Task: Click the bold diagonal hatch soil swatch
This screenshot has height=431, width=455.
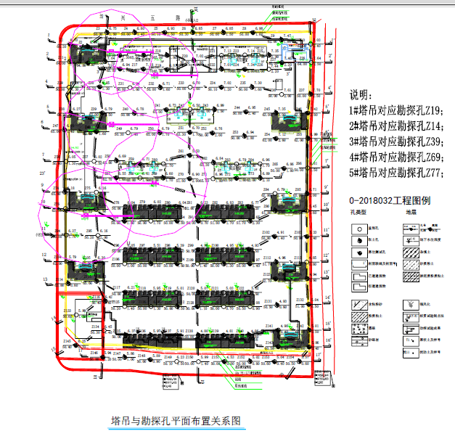Action: [411, 253]
